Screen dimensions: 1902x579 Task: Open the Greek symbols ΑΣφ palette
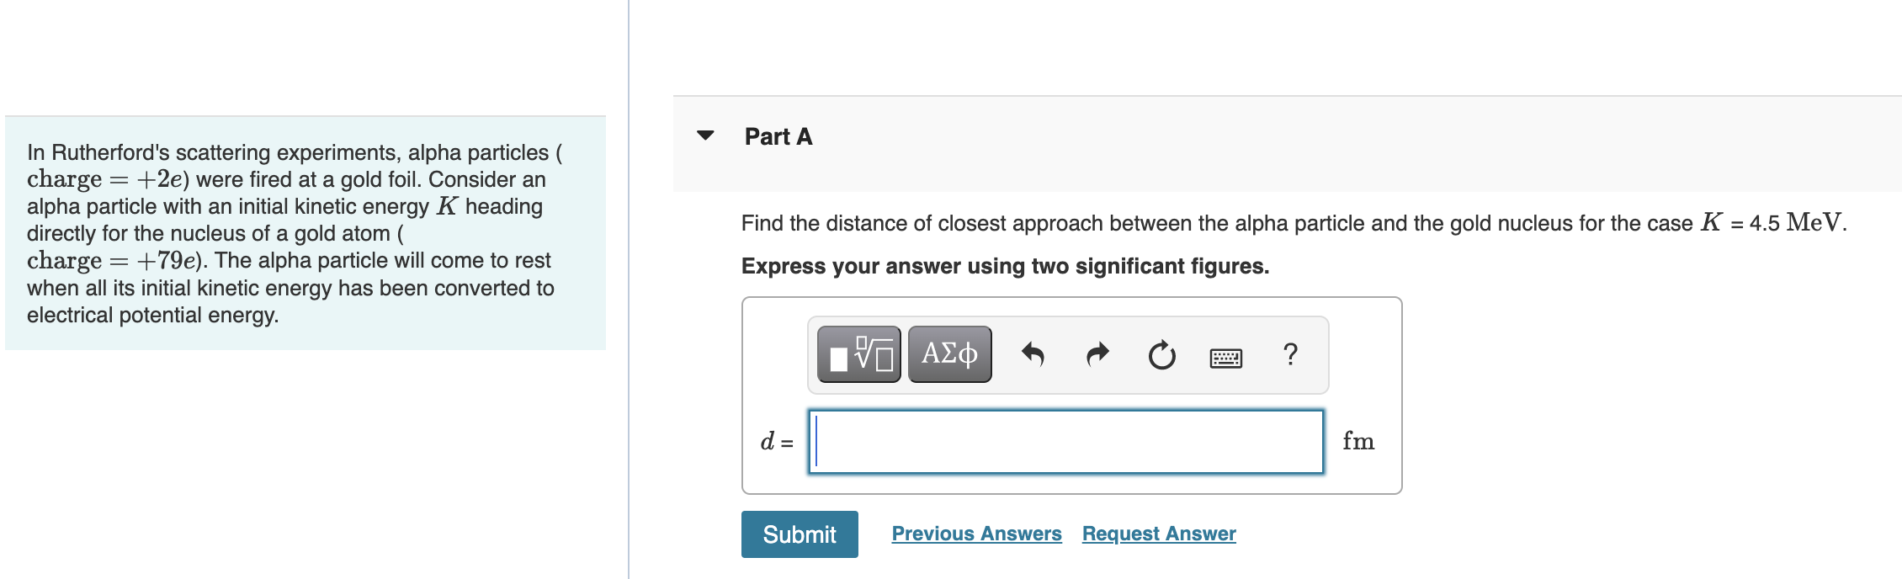click(x=948, y=354)
